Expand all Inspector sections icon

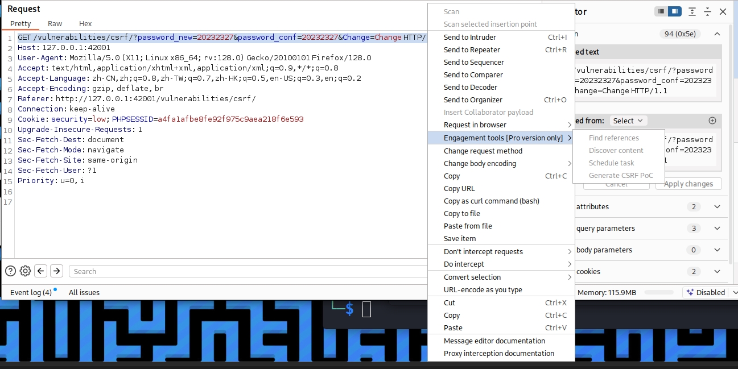click(x=692, y=11)
